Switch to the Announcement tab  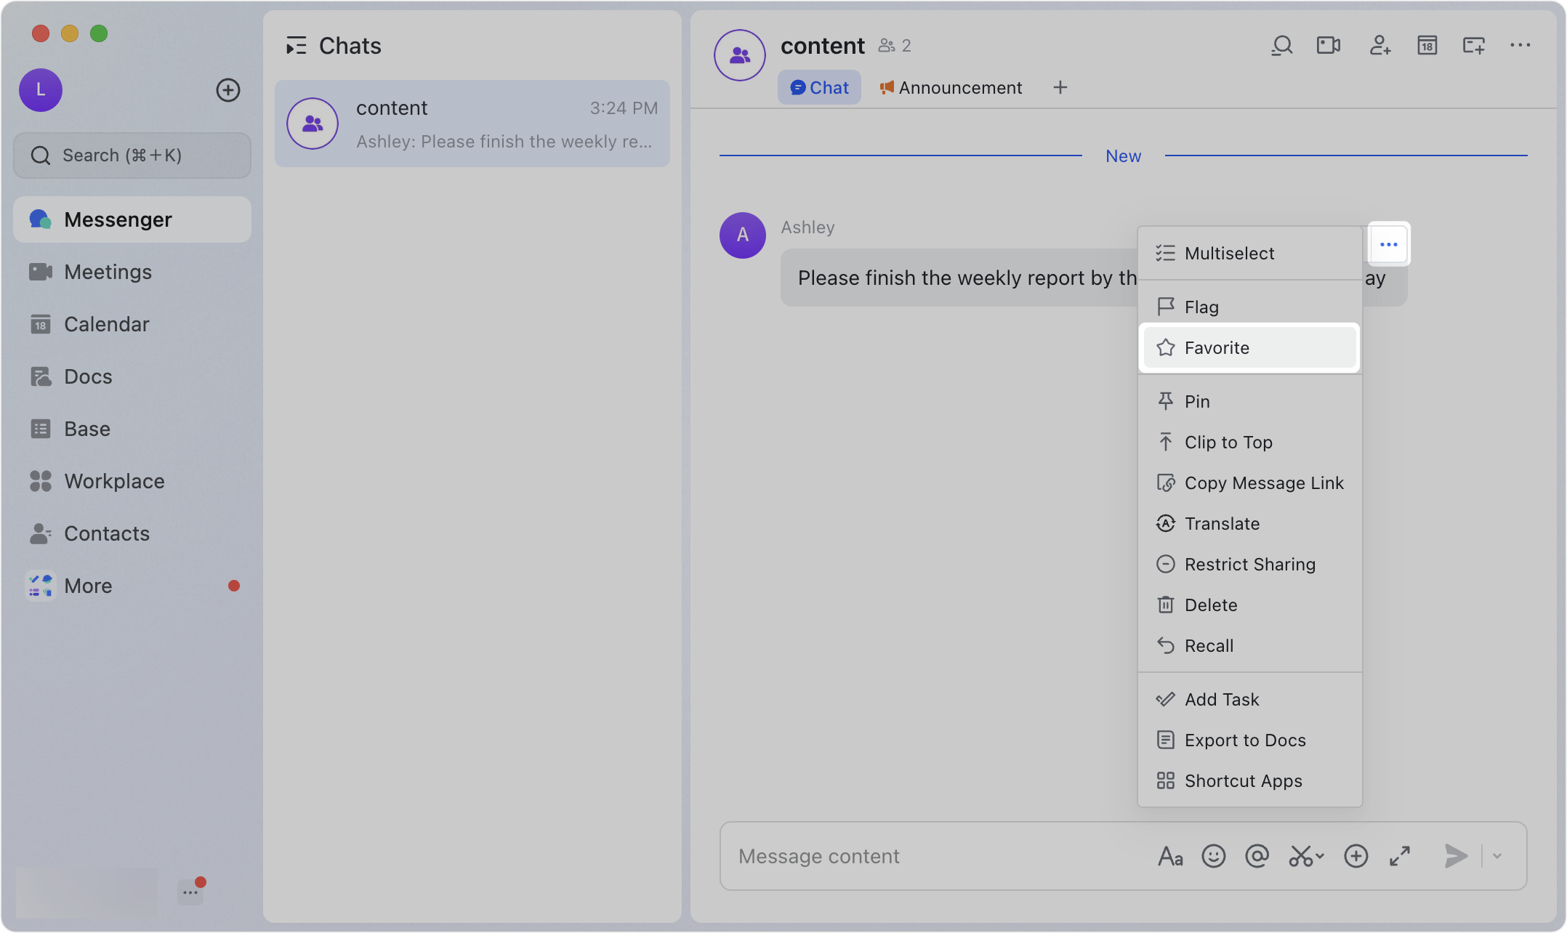951,88
